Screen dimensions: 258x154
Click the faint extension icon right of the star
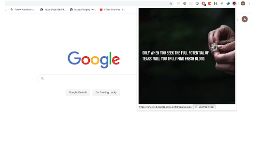(x=179, y=3)
